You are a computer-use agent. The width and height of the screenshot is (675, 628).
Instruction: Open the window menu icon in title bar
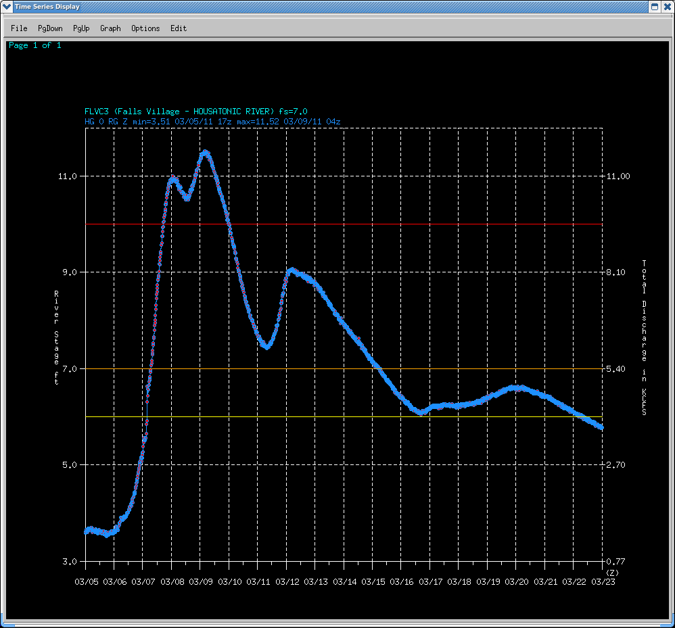coord(7,7)
